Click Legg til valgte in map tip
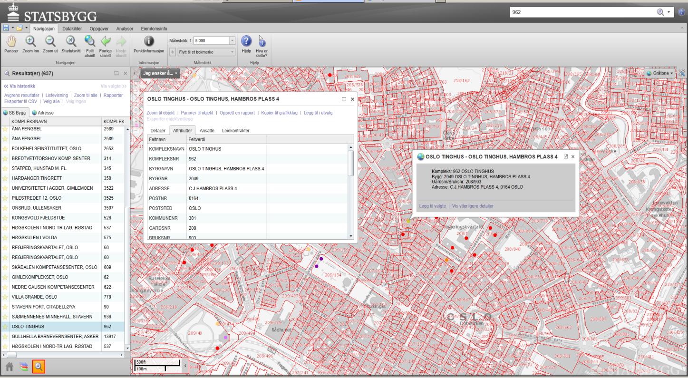 point(432,206)
